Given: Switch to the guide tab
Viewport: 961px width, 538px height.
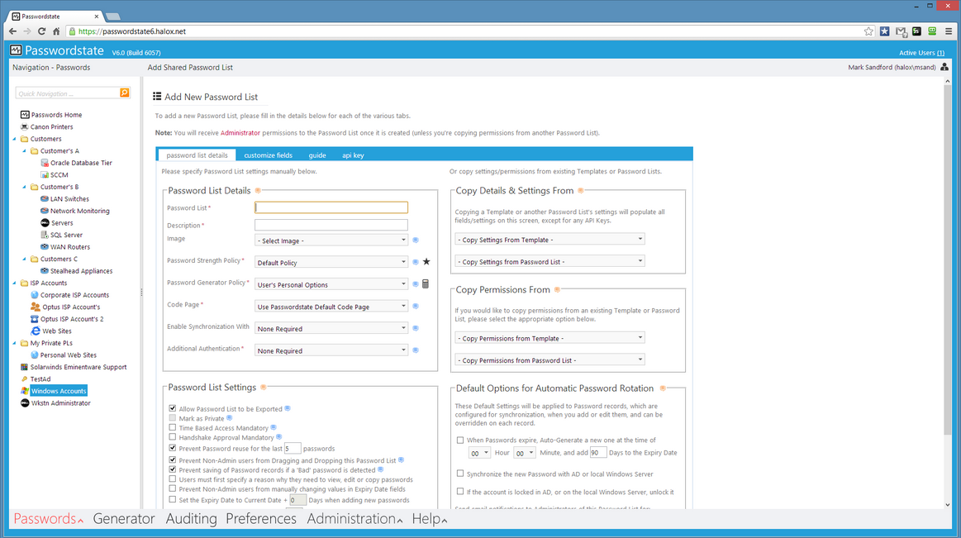Looking at the screenshot, I should [316, 155].
